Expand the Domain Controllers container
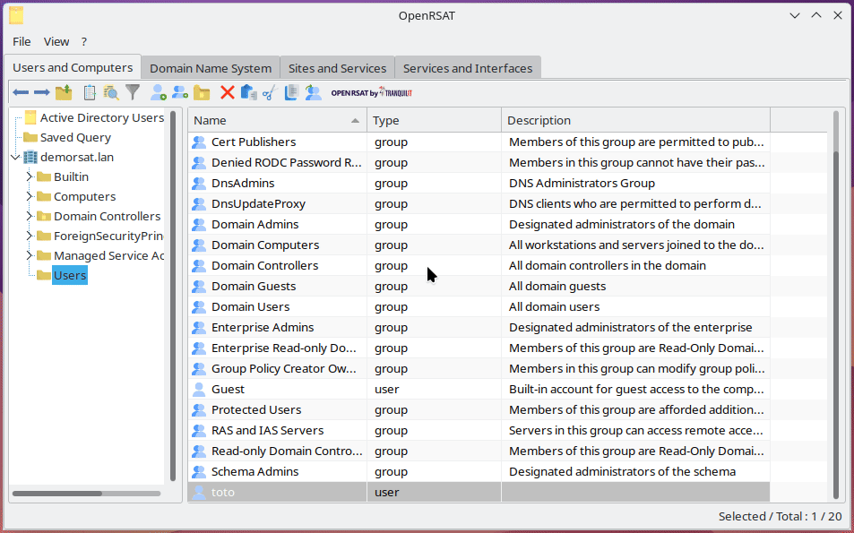Viewport: 854px width, 533px height. (x=27, y=216)
